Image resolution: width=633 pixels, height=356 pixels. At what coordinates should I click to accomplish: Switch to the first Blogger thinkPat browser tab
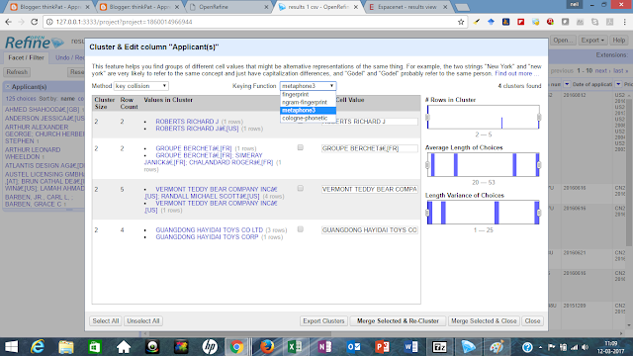50,7
